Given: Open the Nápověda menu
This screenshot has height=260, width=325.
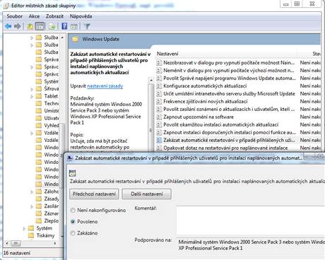Looking at the screenshot, I should 81,16.
